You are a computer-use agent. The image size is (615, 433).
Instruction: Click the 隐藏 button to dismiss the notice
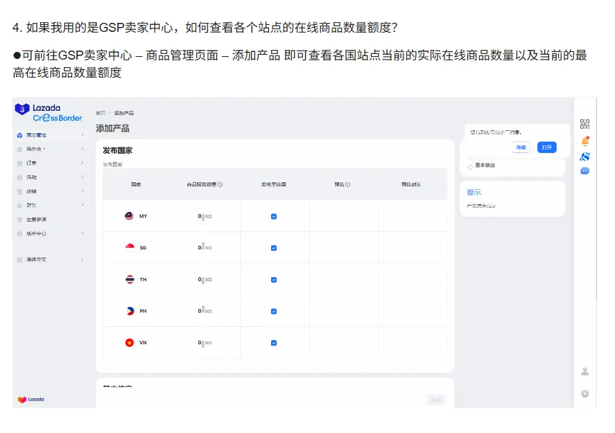click(x=520, y=147)
